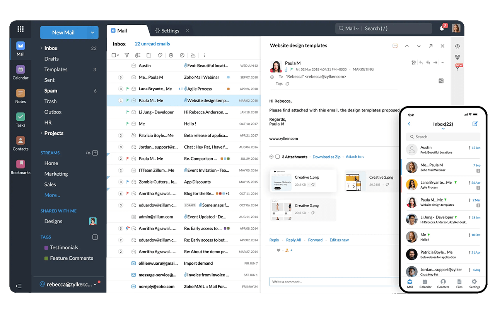The width and height of the screenshot is (495, 313).
Task: Move selected mail to folder icon
Action: pos(148,55)
